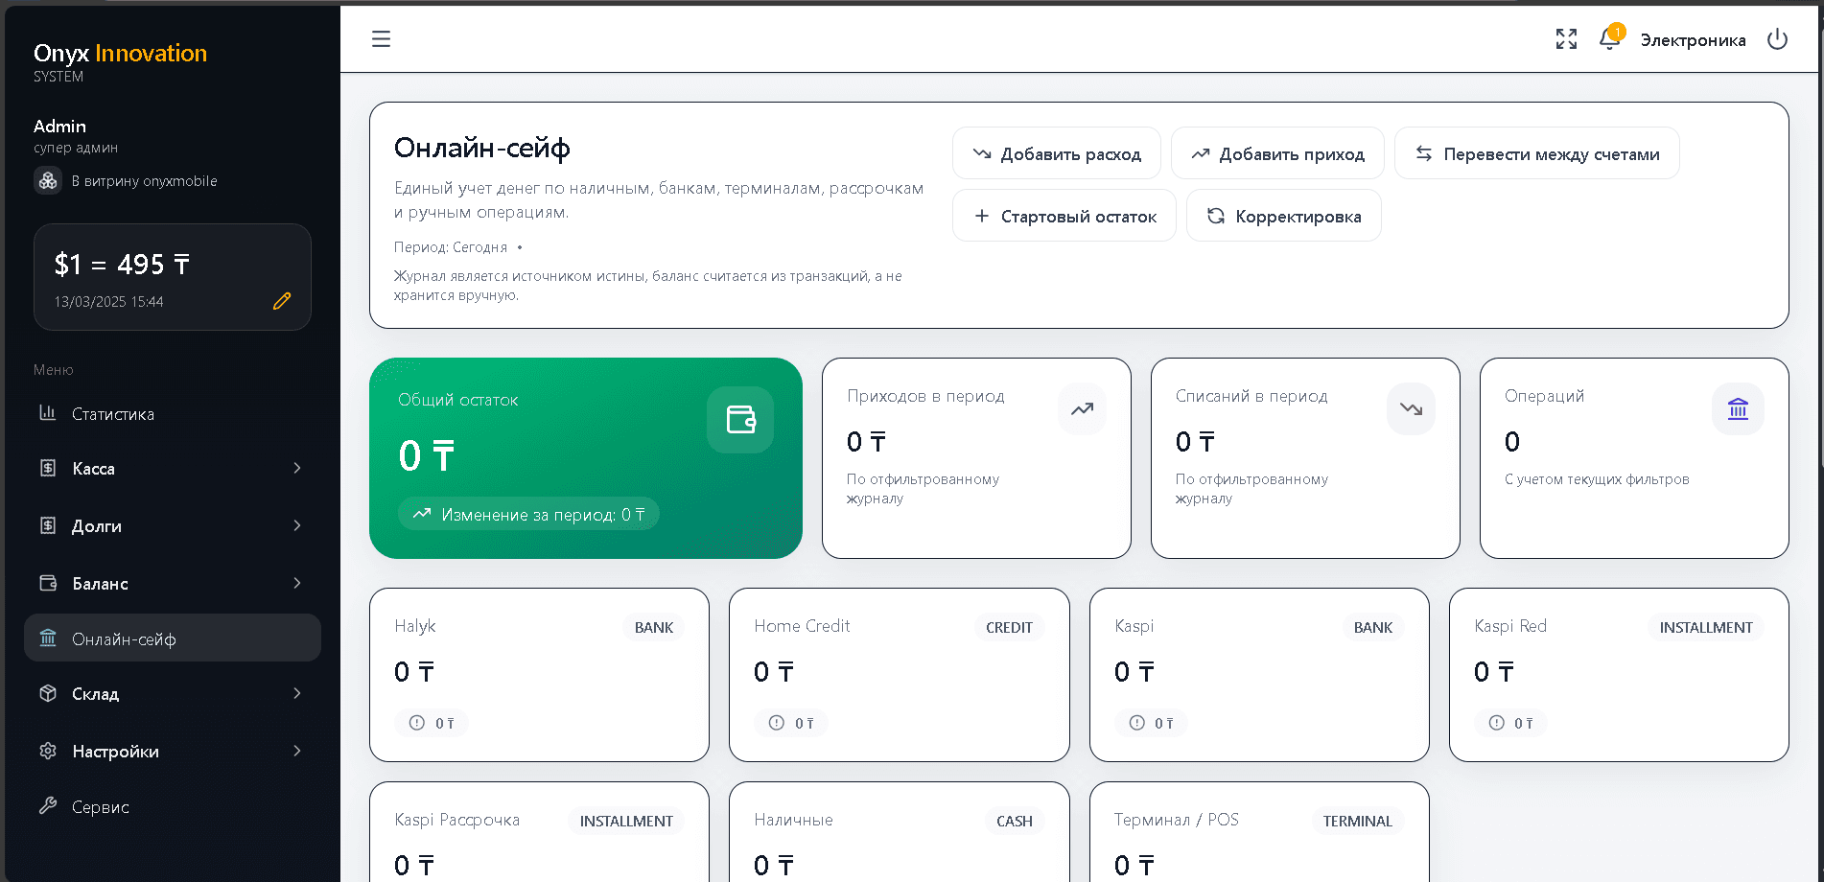The width and height of the screenshot is (1824, 882).
Task: Expand the Касса submenu
Action: pos(99,468)
